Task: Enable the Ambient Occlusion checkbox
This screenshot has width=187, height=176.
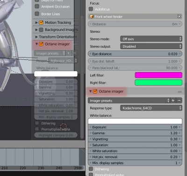Action: pyautogui.click(x=37, y=7)
